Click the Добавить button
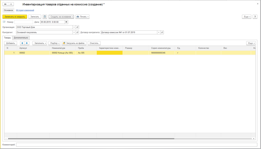261x149 pixels. click(x=11, y=43)
